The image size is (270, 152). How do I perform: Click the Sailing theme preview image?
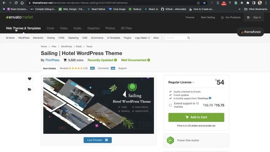pos(99,106)
